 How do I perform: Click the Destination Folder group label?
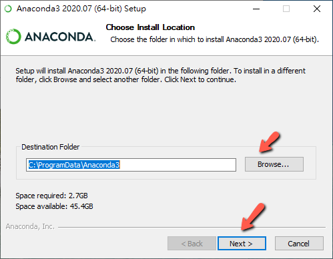[x=50, y=147]
